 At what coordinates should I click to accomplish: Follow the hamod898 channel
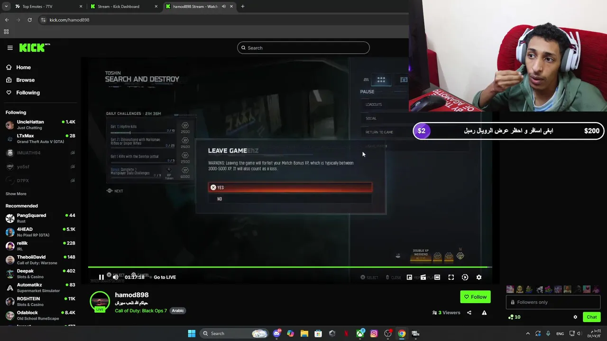475,297
